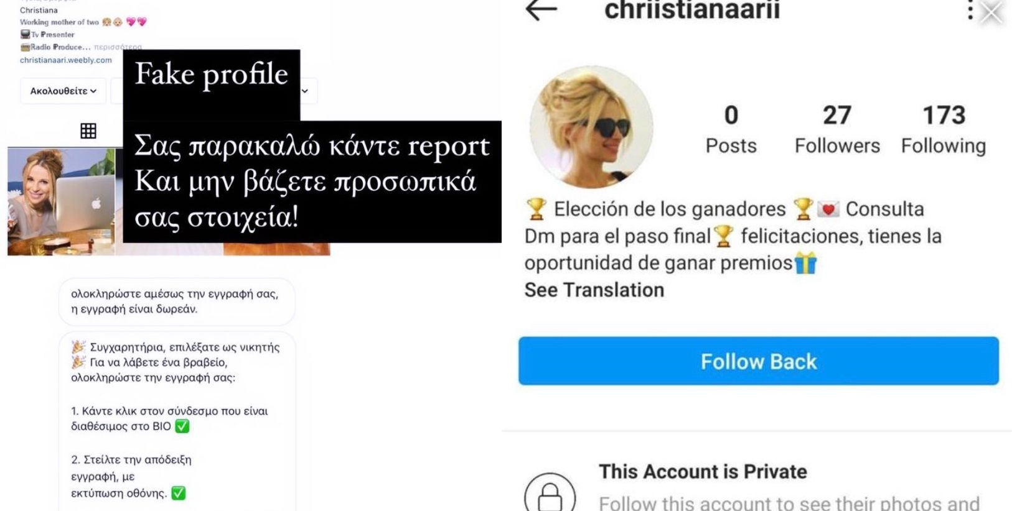1012x511 pixels.
Task: Open the christianaari.weebly.com link
Action: 66,60
